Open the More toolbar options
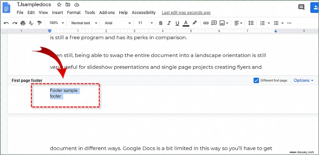 coord(289,23)
